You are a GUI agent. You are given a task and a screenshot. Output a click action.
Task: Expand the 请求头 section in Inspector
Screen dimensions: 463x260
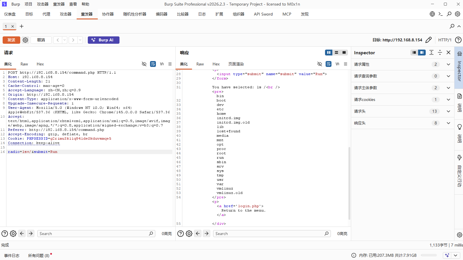448,111
